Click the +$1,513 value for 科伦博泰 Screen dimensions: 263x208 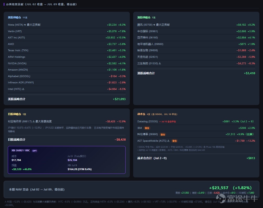230,134
